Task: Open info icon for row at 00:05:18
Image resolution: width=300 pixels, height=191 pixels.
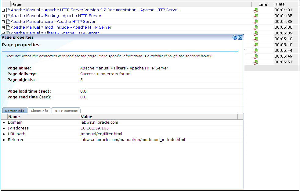Action: tap(256, 39)
